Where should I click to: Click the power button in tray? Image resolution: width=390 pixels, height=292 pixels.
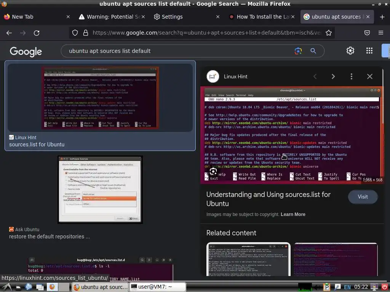(x=385, y=287)
